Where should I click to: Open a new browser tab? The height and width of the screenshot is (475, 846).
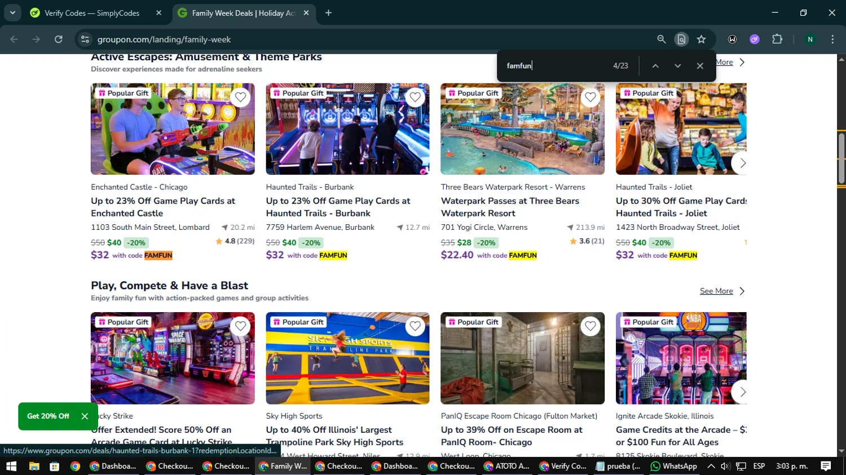coord(328,13)
